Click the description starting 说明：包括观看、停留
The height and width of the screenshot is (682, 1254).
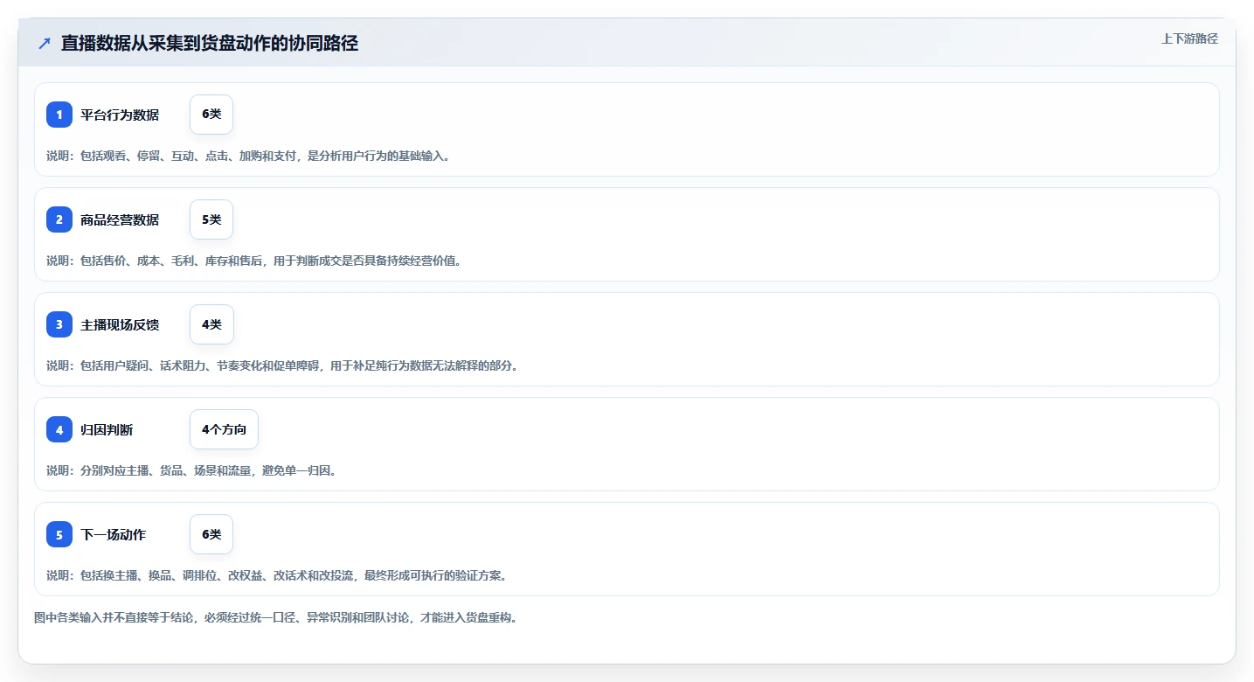[x=248, y=156]
